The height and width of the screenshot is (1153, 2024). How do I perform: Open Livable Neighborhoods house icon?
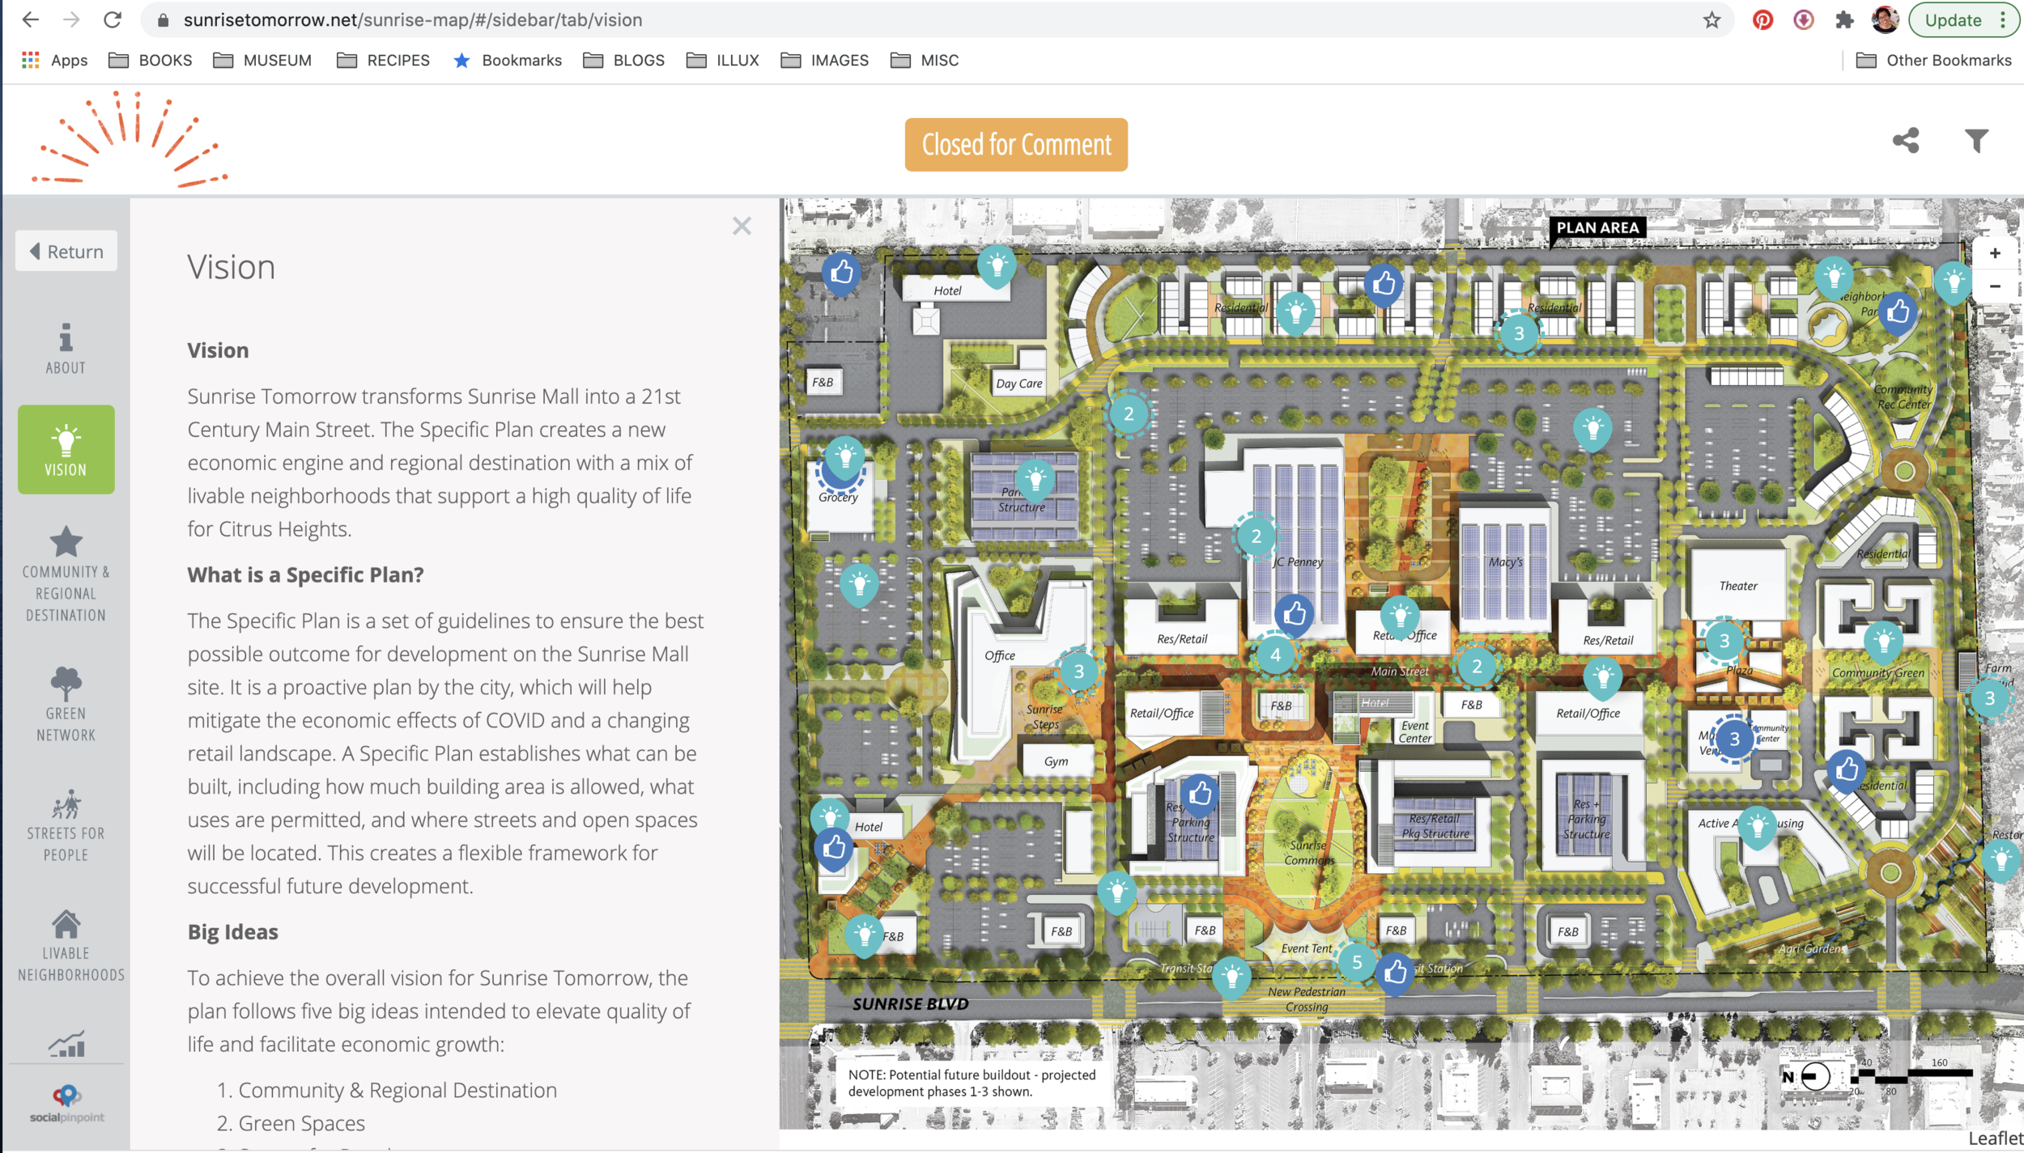66,945
